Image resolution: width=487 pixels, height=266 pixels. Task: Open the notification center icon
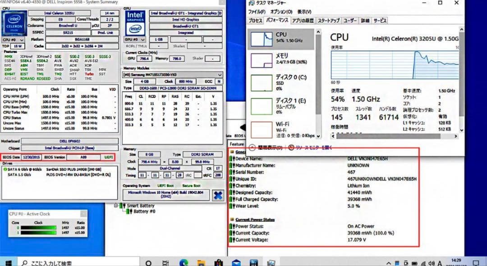476,263
